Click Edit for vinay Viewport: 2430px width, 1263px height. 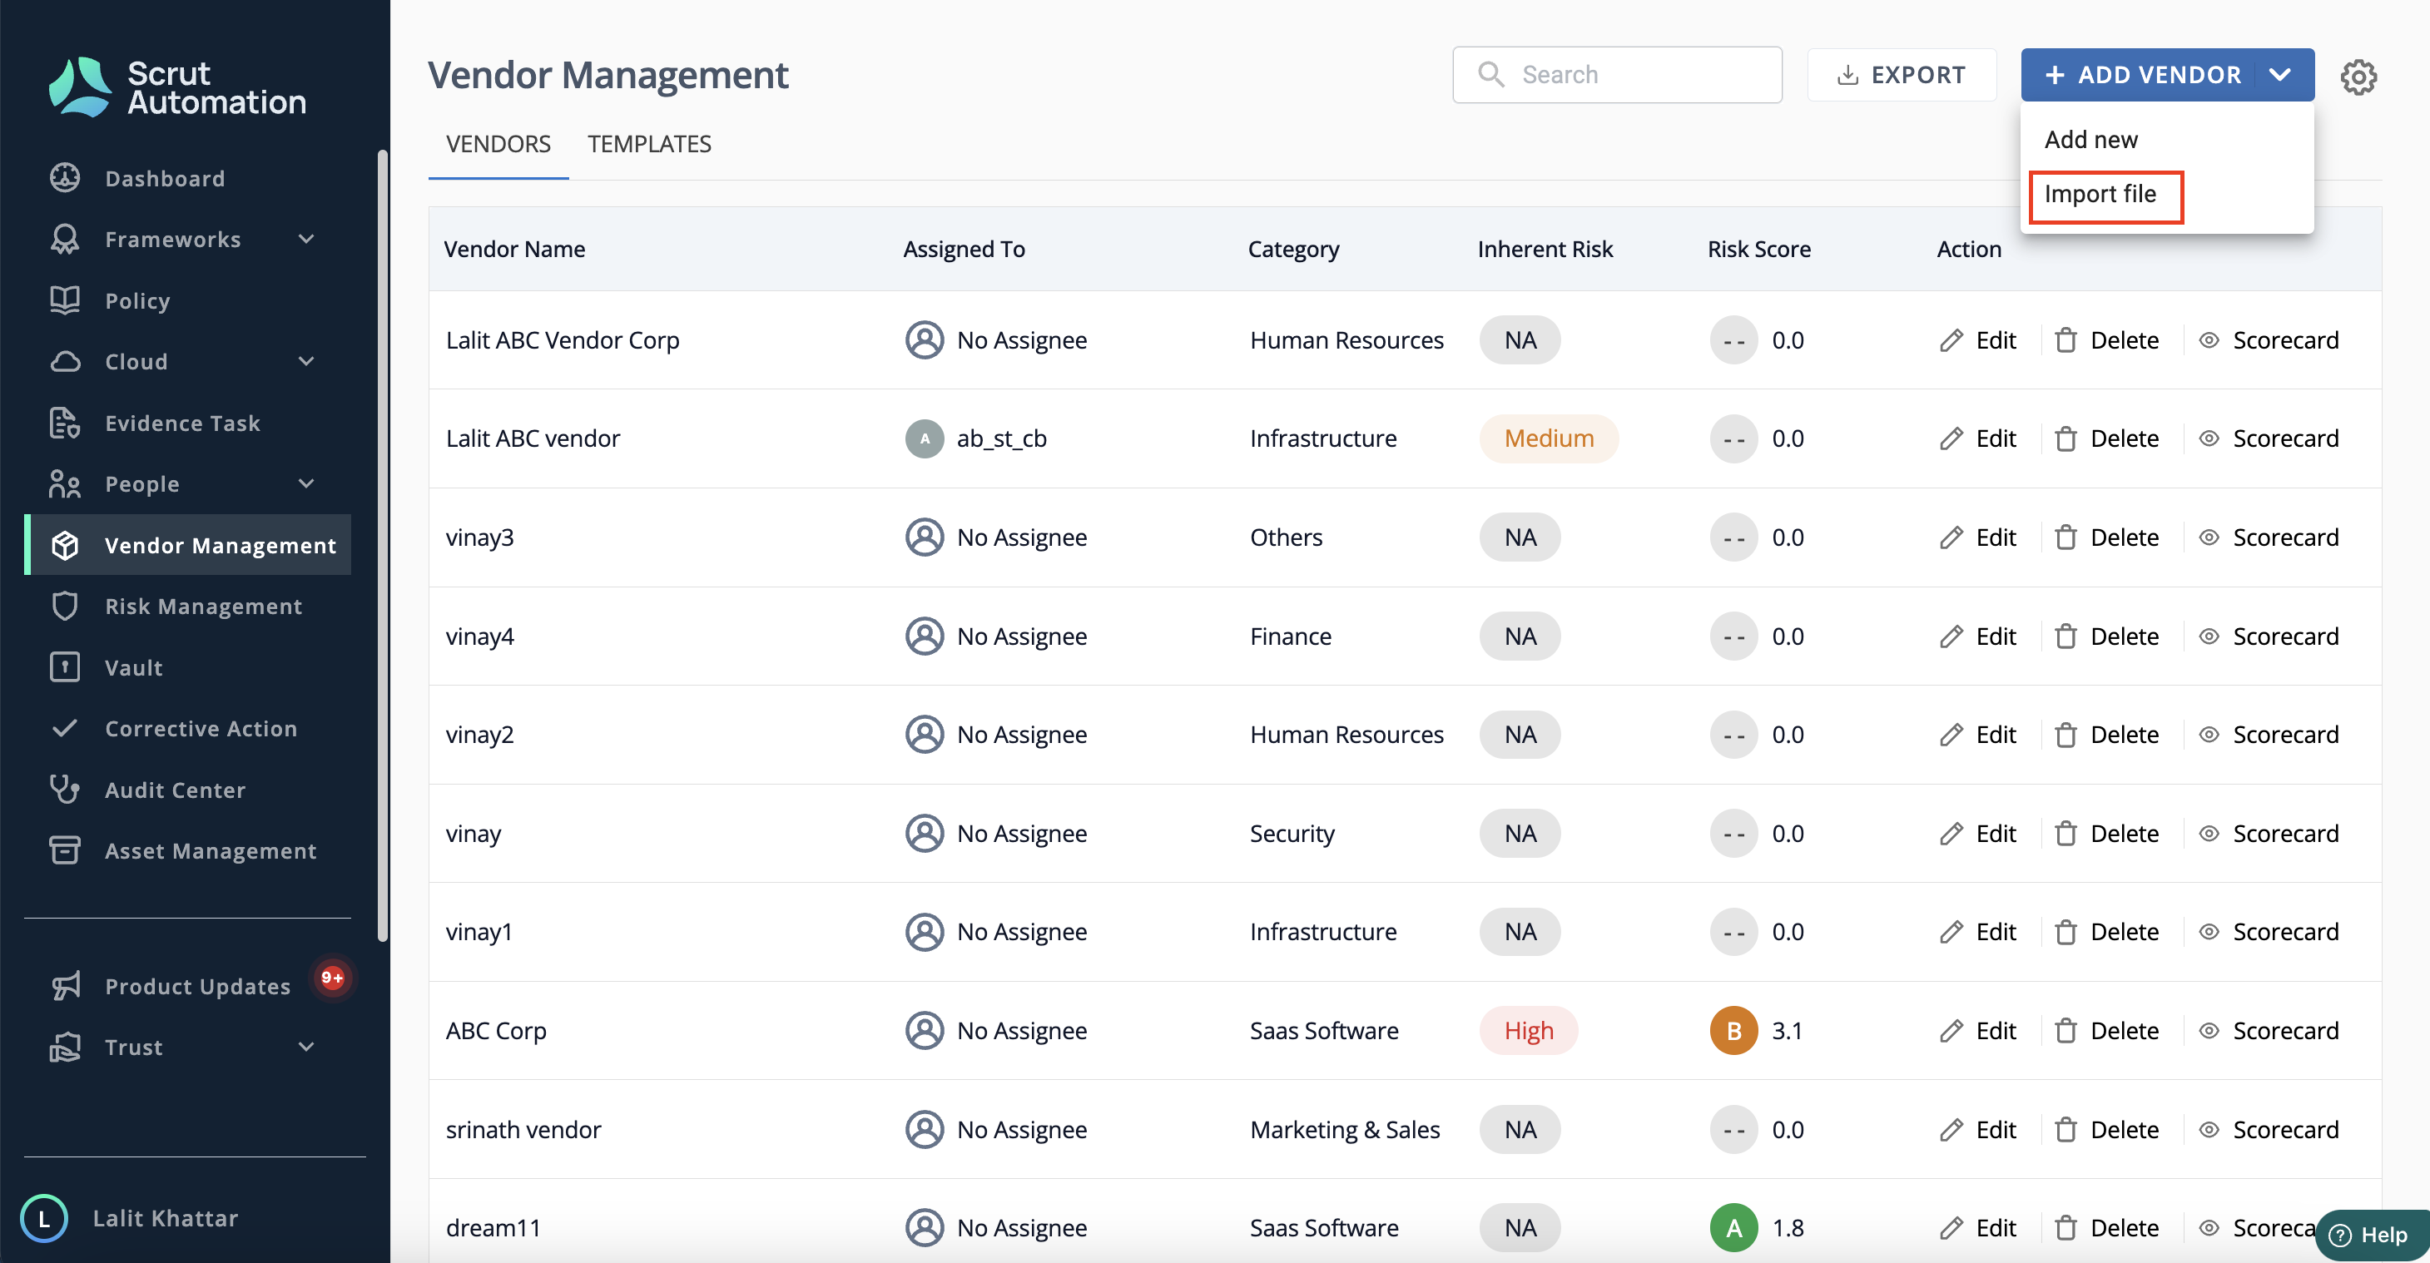[1978, 833]
